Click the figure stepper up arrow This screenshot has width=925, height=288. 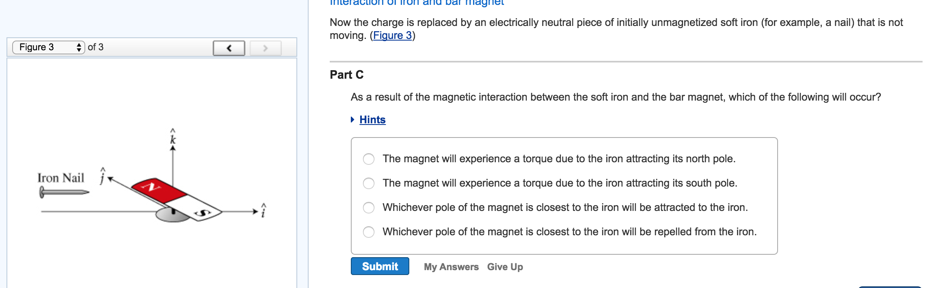pos(80,45)
